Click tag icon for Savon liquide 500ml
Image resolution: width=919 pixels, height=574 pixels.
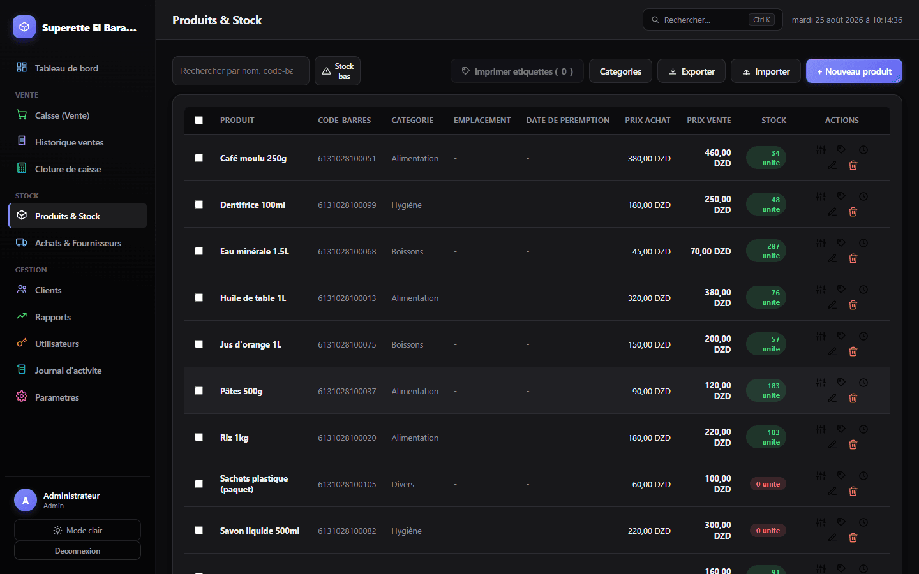(841, 522)
